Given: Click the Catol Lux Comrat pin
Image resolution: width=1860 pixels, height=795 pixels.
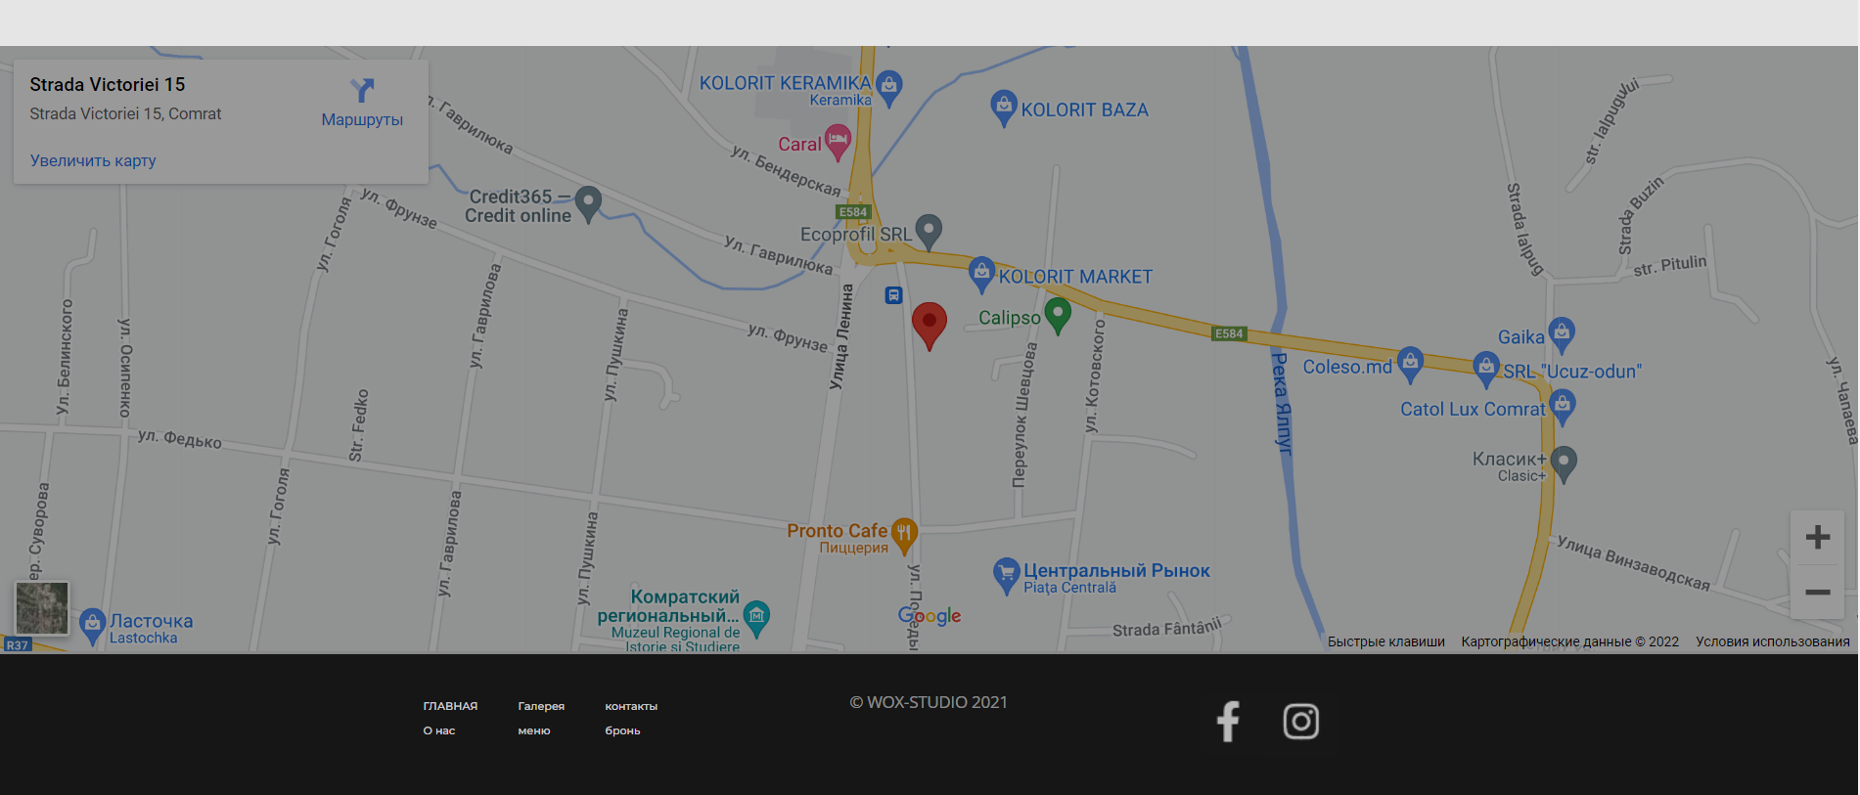Looking at the screenshot, I should click(x=1563, y=407).
